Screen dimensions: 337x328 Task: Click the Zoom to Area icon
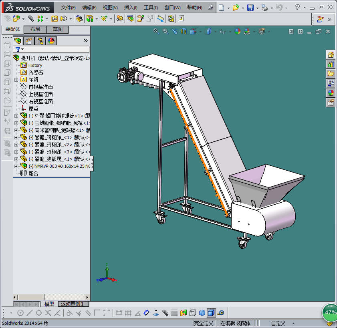(165, 32)
